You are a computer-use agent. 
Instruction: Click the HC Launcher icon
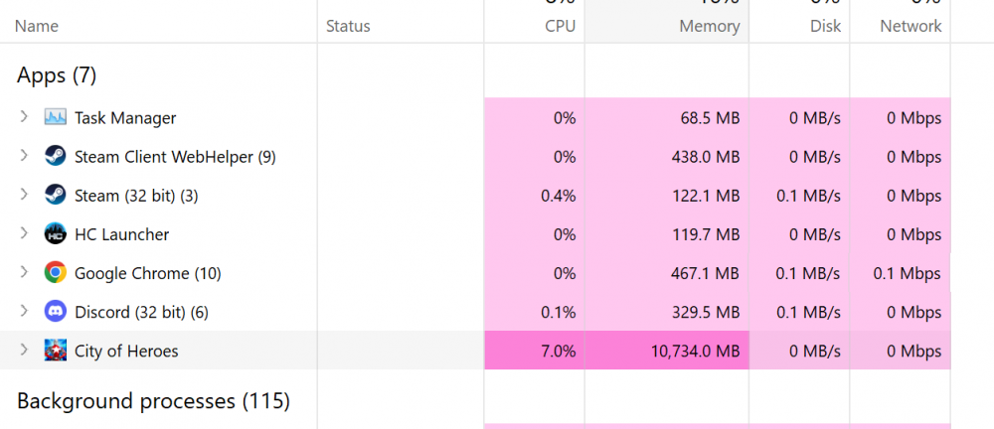[56, 234]
